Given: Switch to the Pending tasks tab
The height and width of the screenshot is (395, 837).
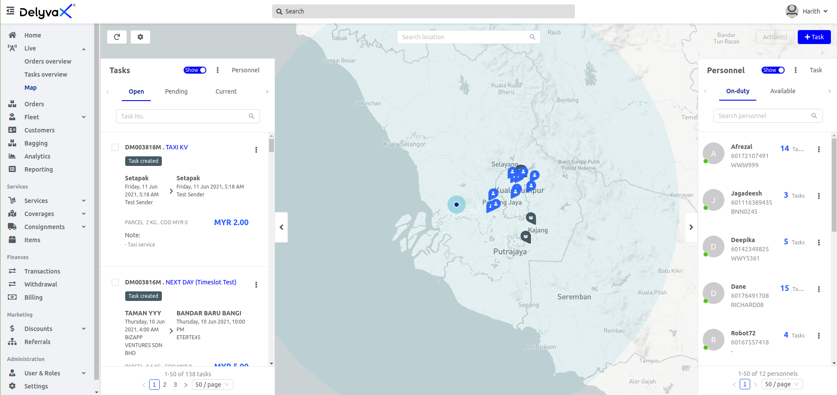Looking at the screenshot, I should click(x=176, y=91).
